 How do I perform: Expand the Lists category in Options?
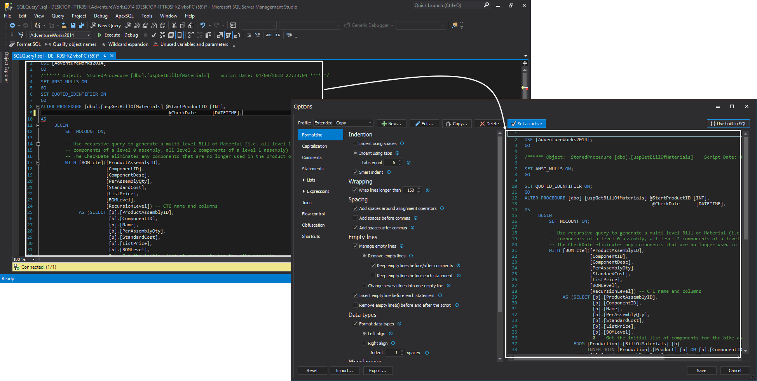[x=305, y=180]
